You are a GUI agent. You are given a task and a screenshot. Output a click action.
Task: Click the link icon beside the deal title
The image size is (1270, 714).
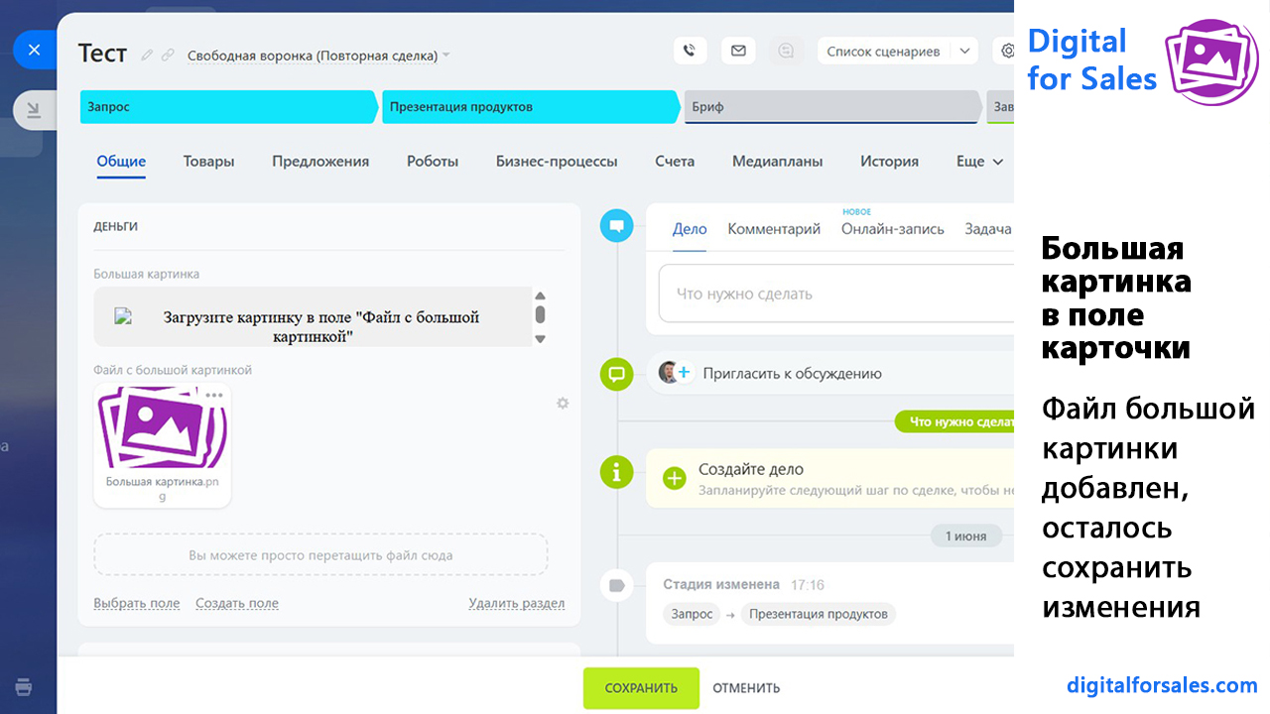pos(168,56)
